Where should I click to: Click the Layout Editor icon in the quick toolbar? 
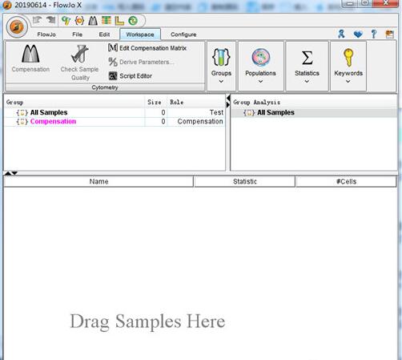119,21
